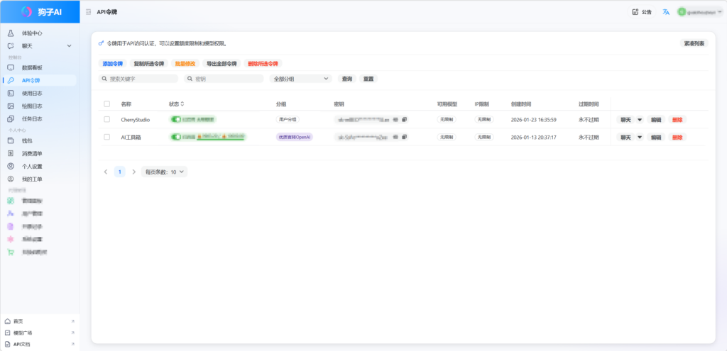Select the CherryStudio row checkbox
The width and height of the screenshot is (727, 351).
(x=107, y=119)
